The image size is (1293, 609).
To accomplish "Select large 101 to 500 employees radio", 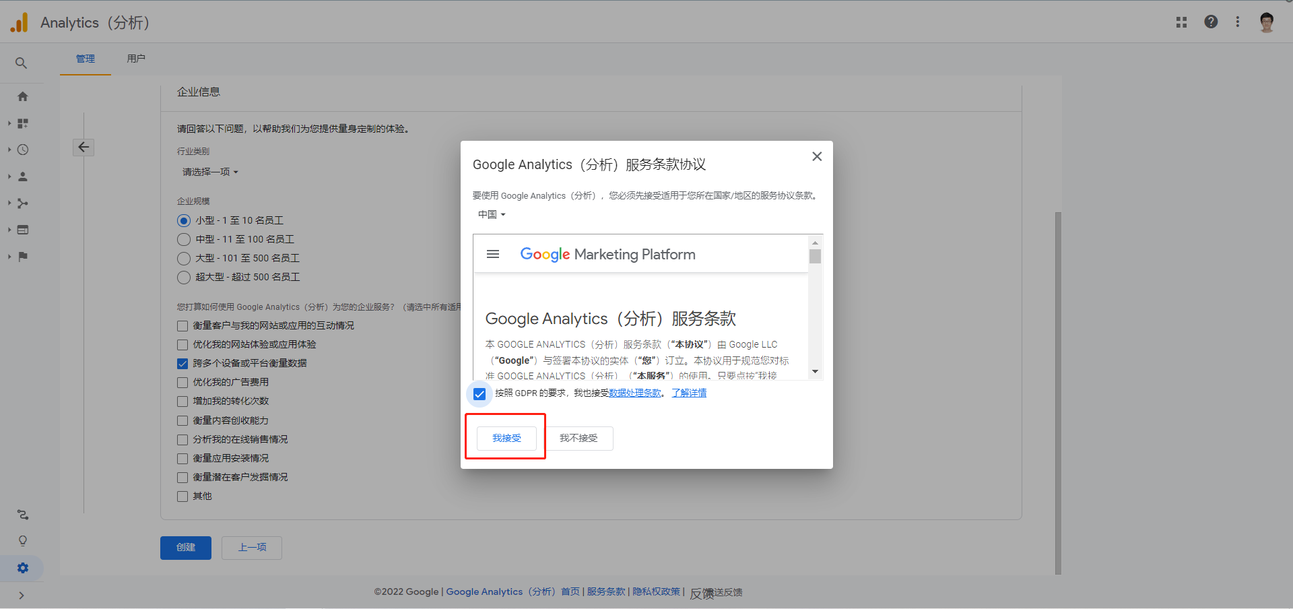I will pos(184,258).
